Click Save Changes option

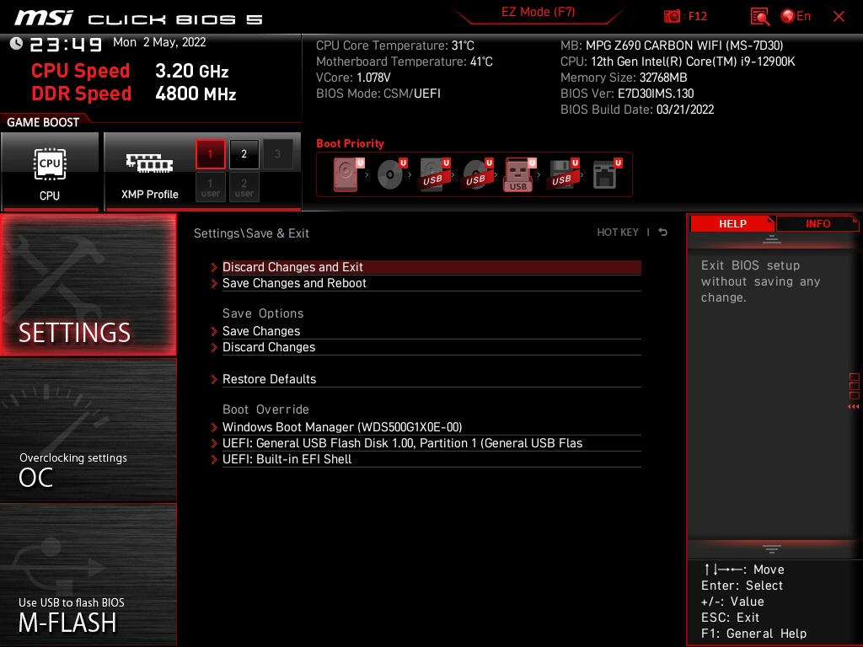coord(431,331)
